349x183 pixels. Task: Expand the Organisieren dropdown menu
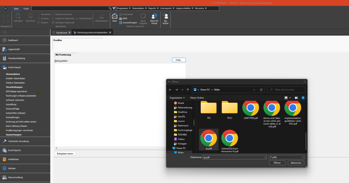tap(177, 98)
